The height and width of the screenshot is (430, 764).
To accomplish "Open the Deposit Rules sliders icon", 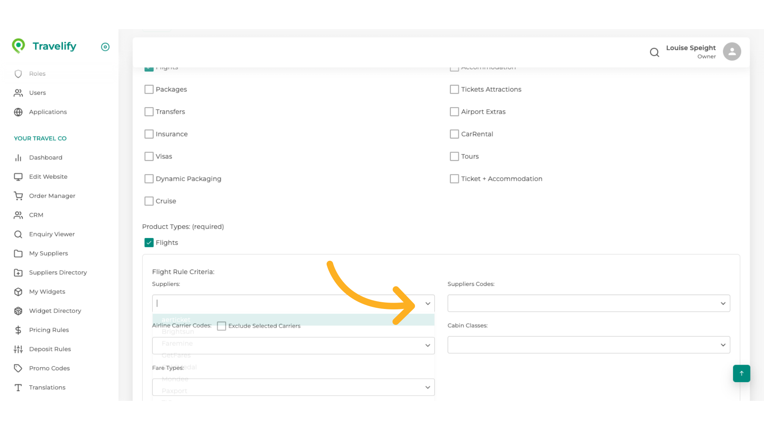I will [18, 349].
